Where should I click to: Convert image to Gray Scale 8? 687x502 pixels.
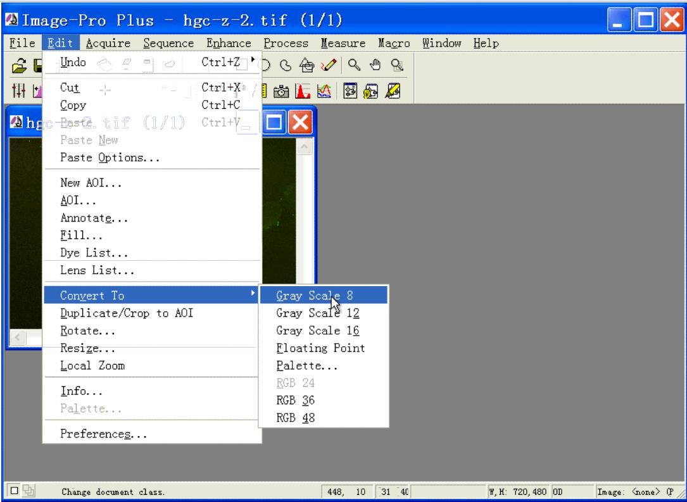click(x=324, y=295)
